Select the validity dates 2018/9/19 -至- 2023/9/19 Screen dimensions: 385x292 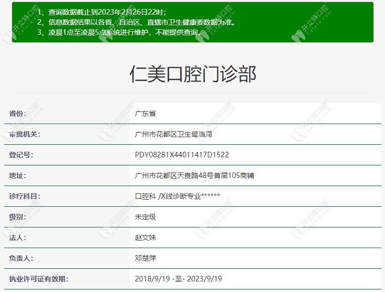pyautogui.click(x=178, y=279)
